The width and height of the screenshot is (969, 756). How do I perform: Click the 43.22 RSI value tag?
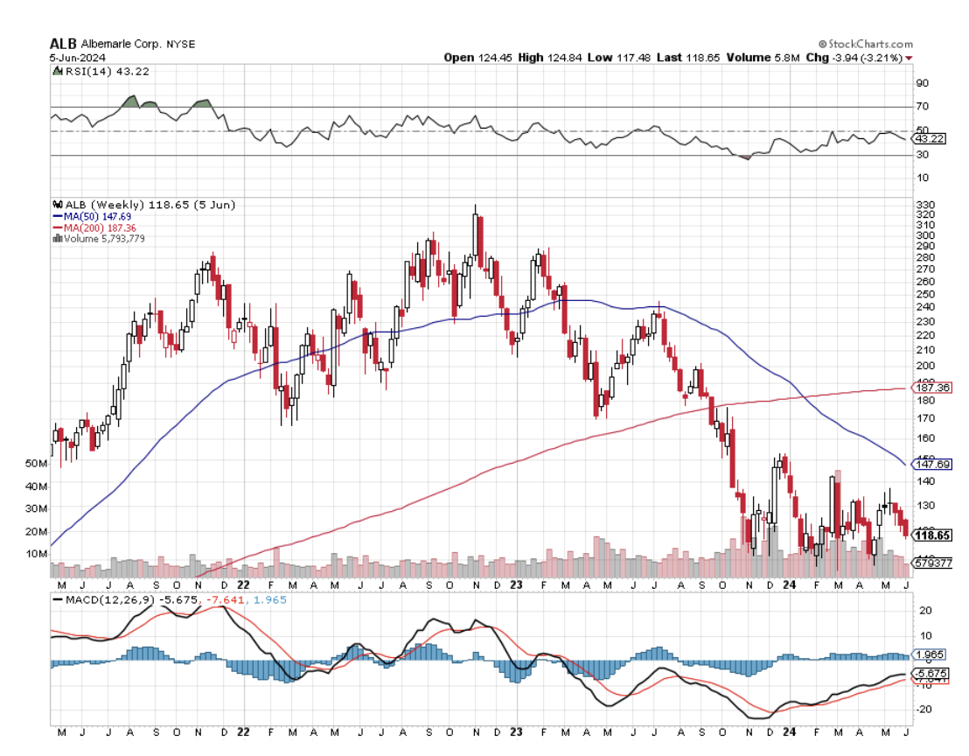930,139
